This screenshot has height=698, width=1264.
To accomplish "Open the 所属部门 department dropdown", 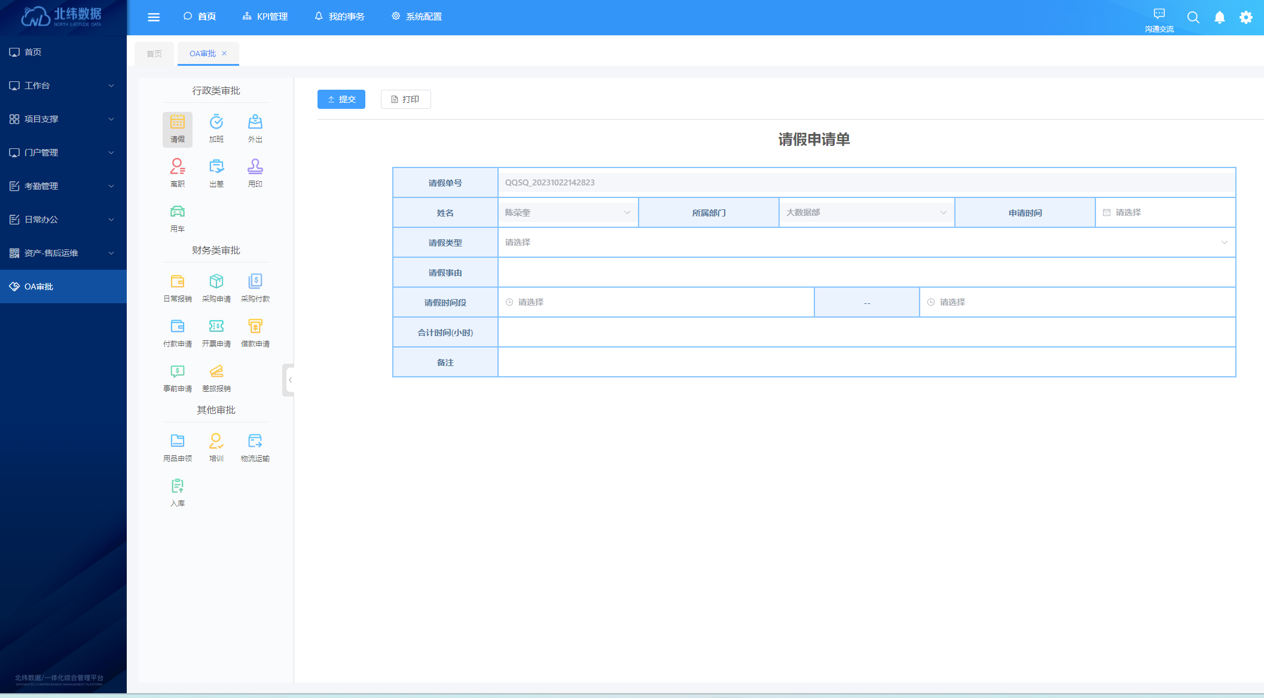I will (x=866, y=212).
